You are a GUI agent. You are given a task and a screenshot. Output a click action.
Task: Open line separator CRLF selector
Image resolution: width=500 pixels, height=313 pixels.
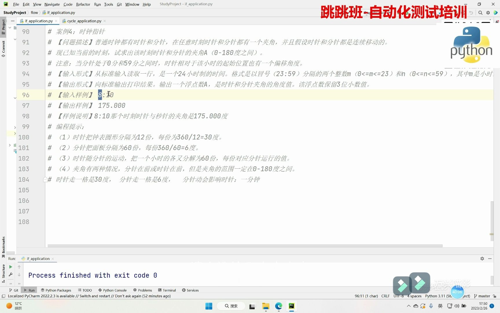click(x=385, y=296)
